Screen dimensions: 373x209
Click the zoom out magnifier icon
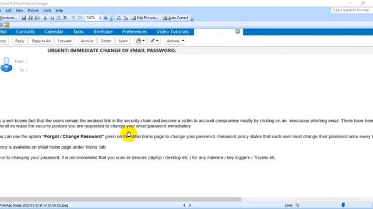[x=297, y=205]
